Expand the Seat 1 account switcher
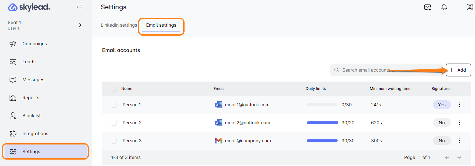This screenshot has height=166, width=475. click(80, 25)
